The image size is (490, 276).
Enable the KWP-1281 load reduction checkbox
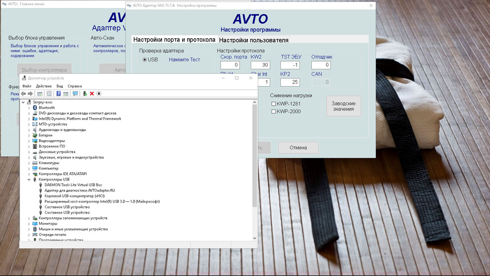[x=274, y=104]
